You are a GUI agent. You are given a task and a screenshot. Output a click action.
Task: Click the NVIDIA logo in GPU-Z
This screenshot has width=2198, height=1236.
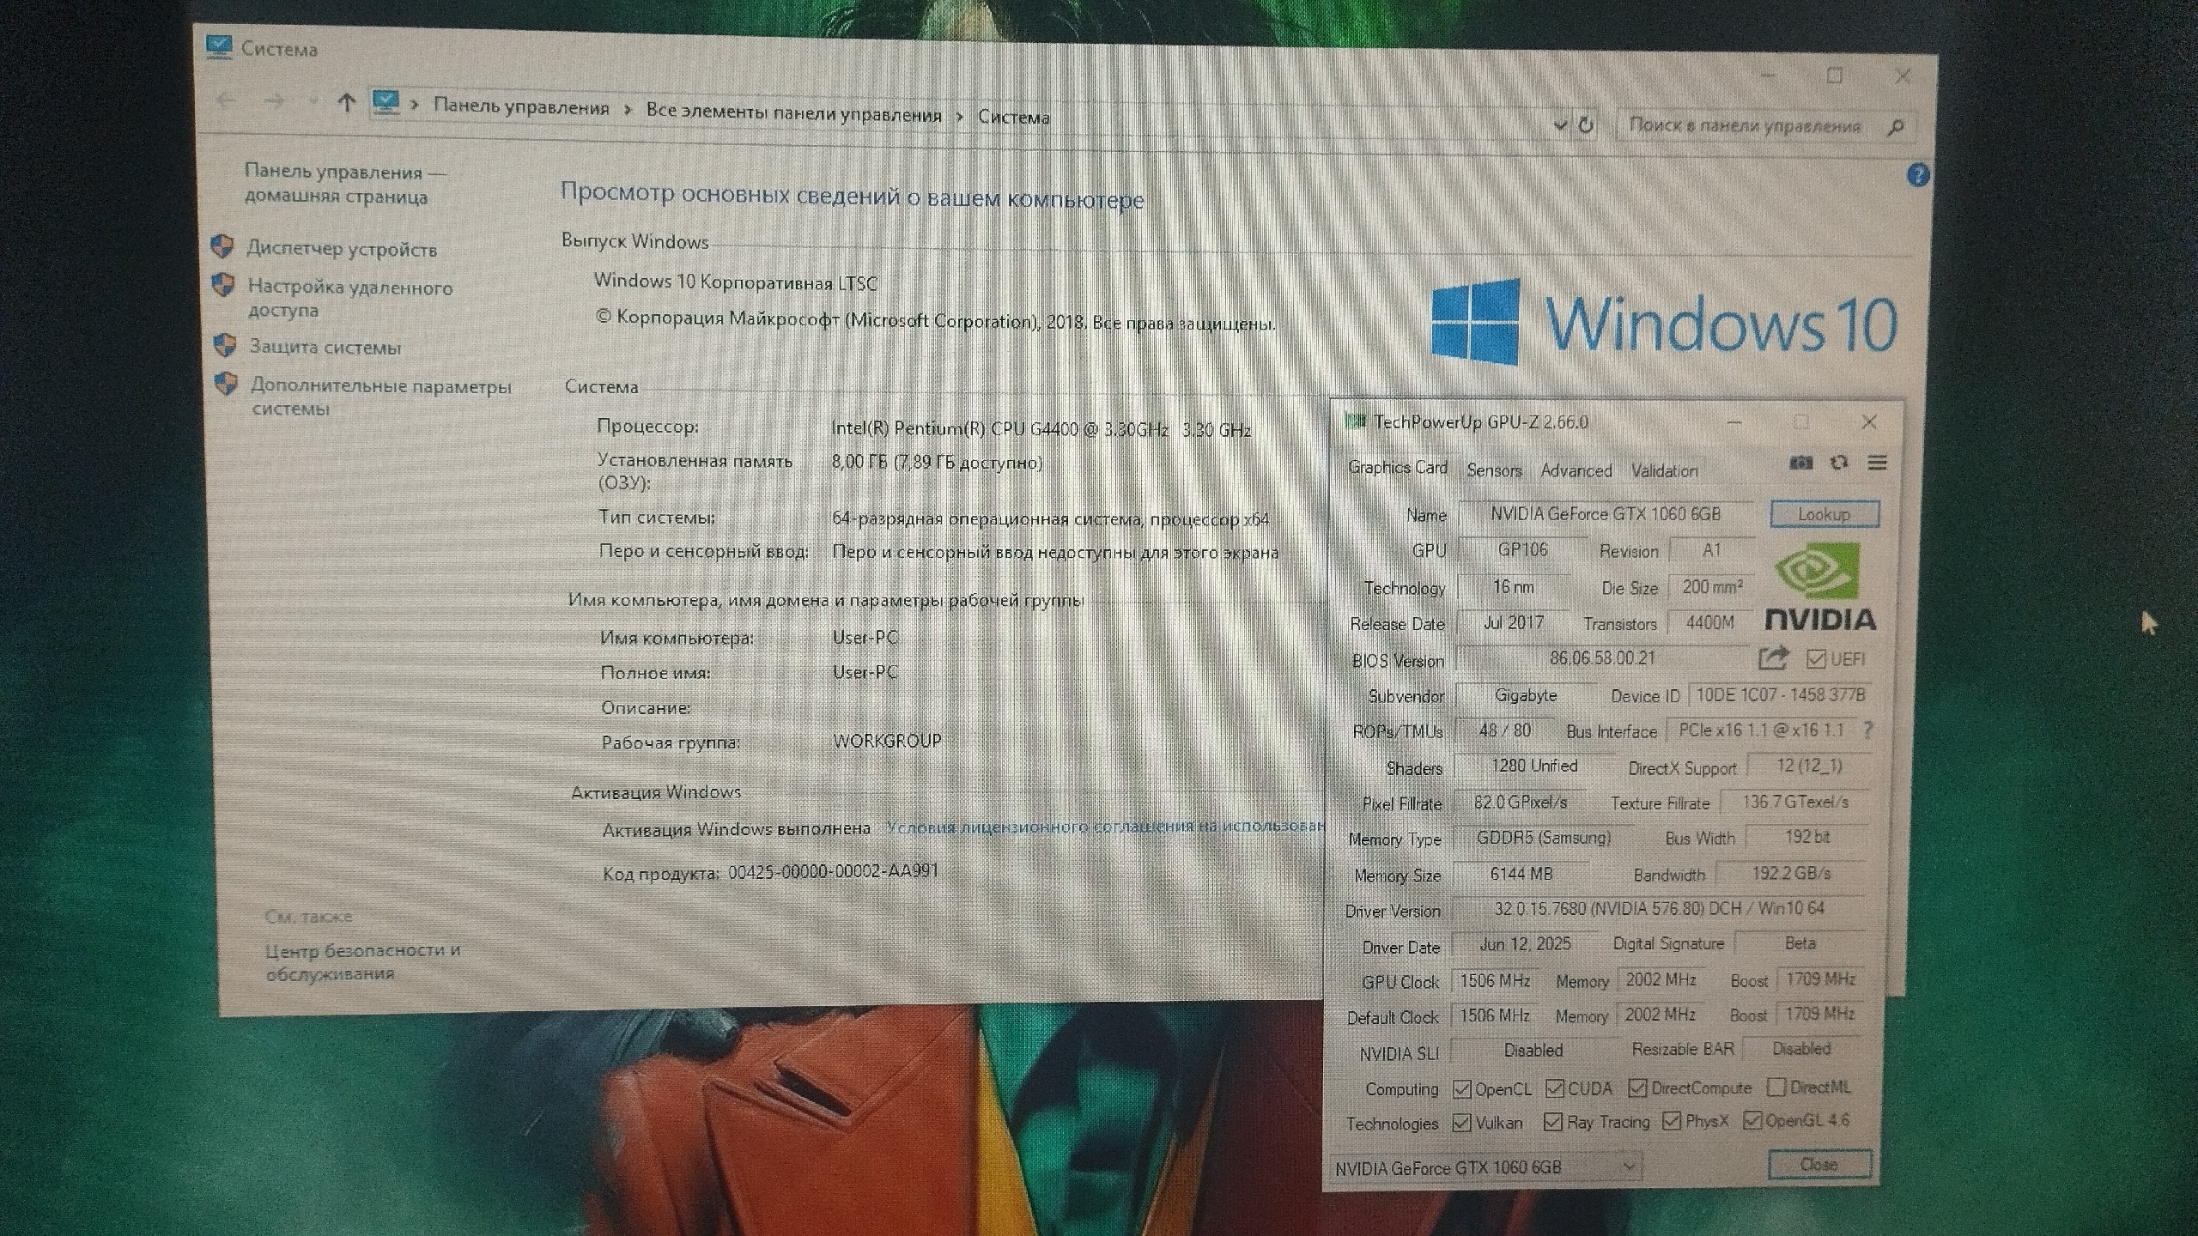coord(1819,588)
